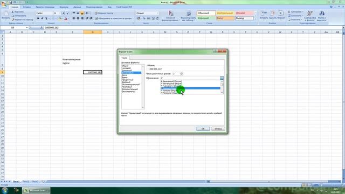The width and height of the screenshot is (345, 194).
Task: Click the increase decimal icon
Action: (153, 18)
